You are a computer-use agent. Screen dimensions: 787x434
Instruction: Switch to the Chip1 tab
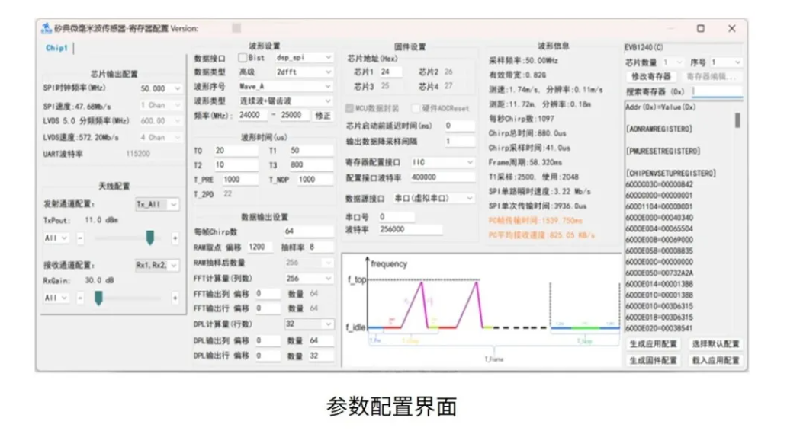point(57,48)
